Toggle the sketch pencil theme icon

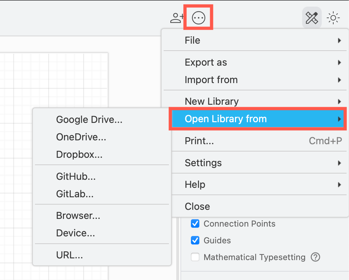(311, 17)
